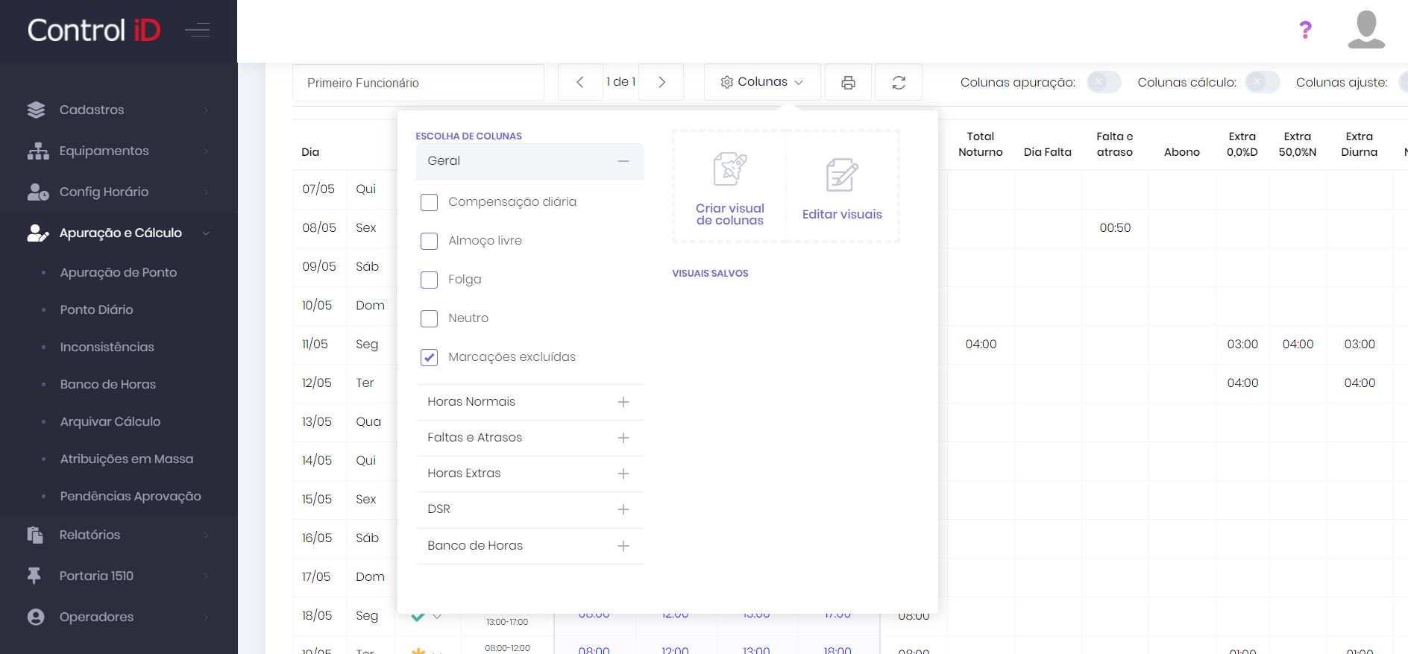Click the Apuração e Cálculo user-edit icon
1408x654 pixels.
[x=37, y=233]
